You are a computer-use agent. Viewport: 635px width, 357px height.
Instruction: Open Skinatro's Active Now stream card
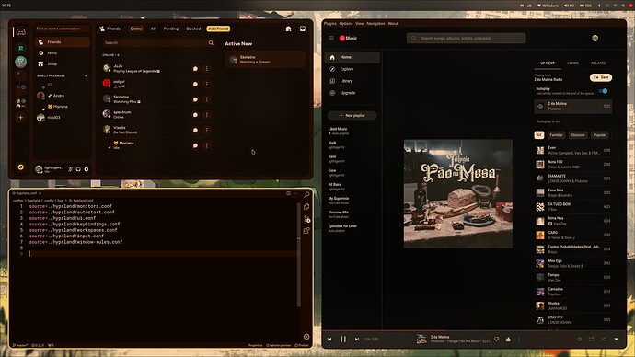click(265, 60)
